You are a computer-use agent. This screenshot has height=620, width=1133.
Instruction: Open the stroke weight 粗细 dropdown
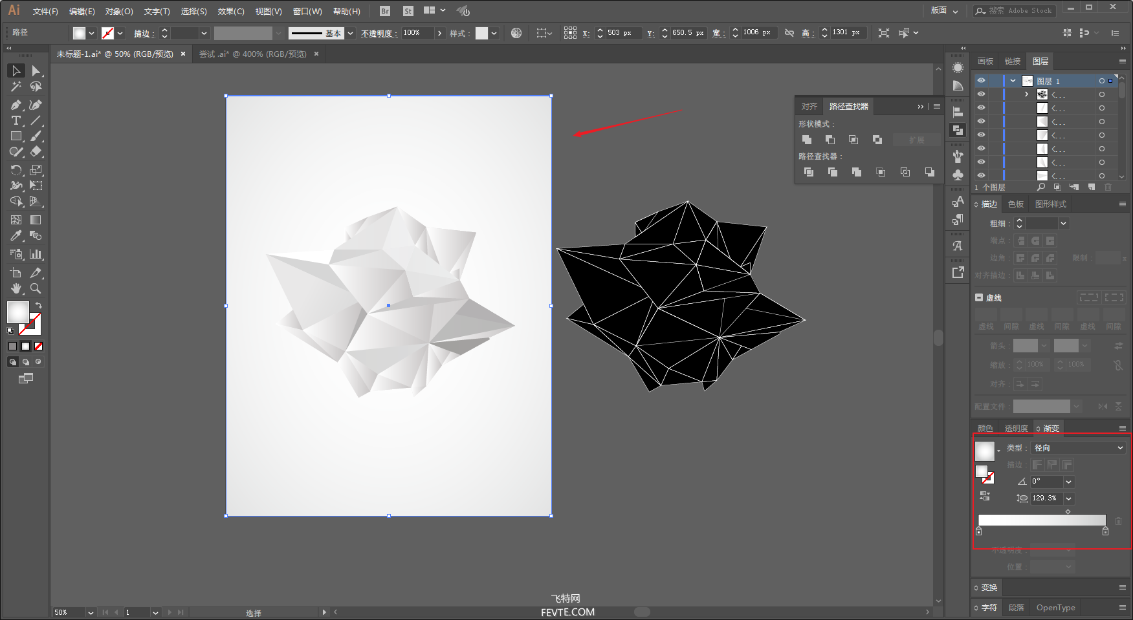click(1064, 224)
